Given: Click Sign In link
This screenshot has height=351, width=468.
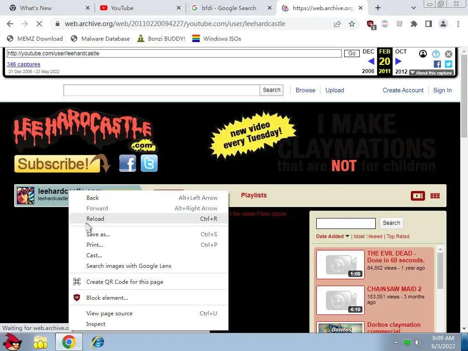Looking at the screenshot, I should (442, 90).
